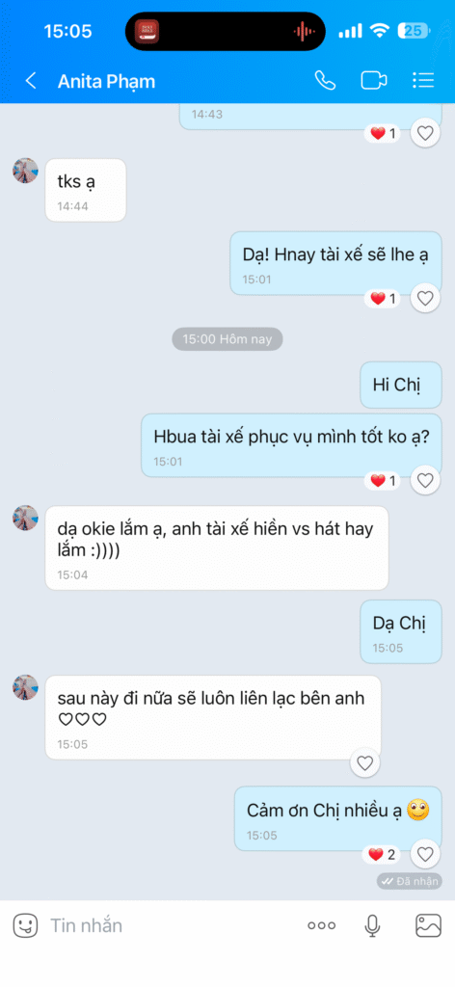Tap the Tin nhắn message input field
This screenshot has height=987, width=455.
pos(170,925)
